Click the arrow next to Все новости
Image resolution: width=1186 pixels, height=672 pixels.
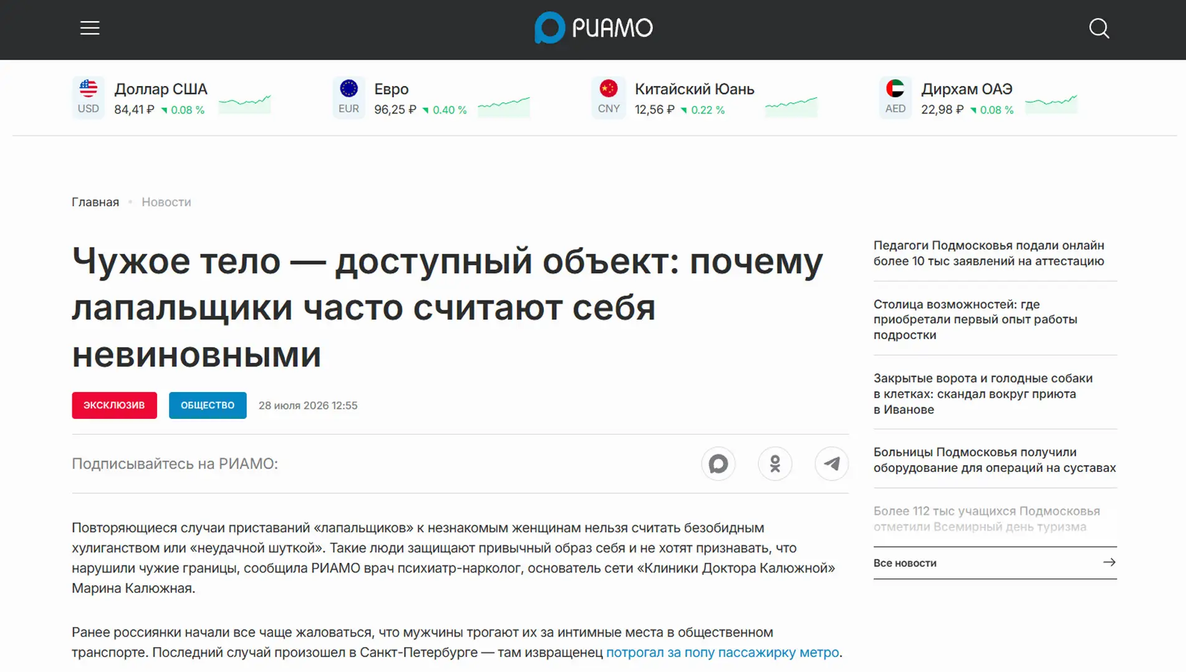1109,562
